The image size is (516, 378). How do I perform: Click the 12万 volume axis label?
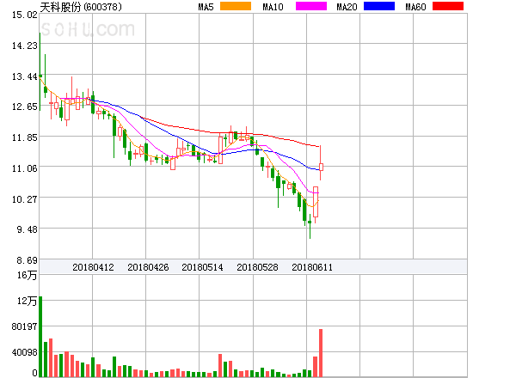tap(27, 301)
